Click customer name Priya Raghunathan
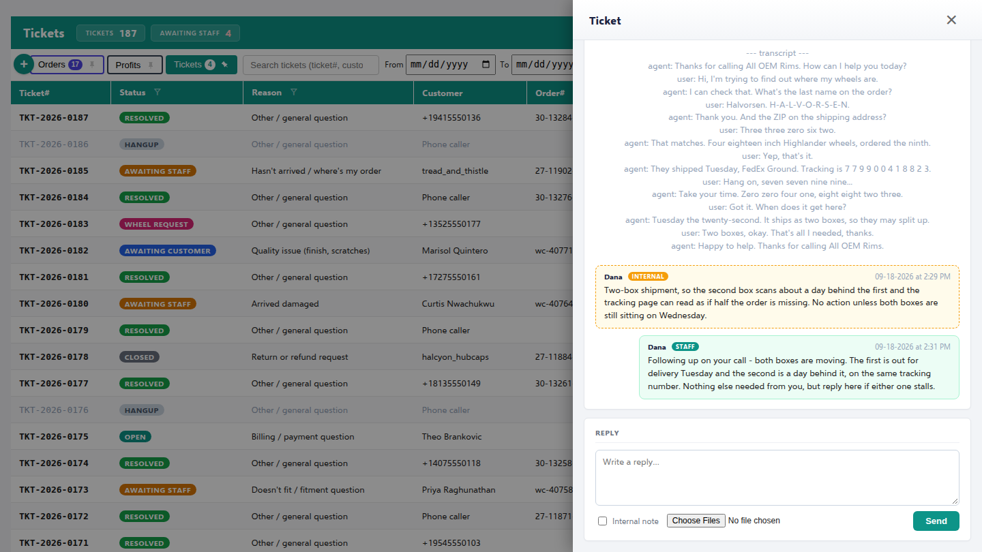This screenshot has width=982, height=552. click(459, 490)
